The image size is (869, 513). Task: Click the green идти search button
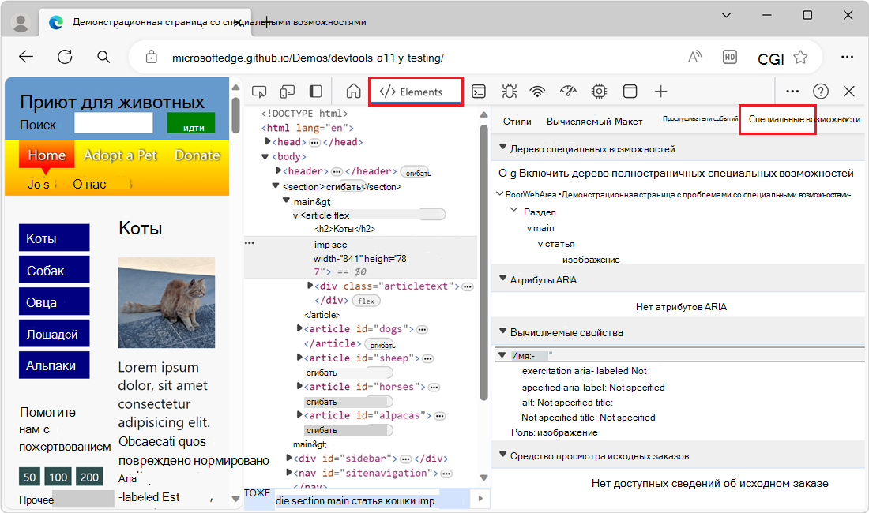[190, 123]
